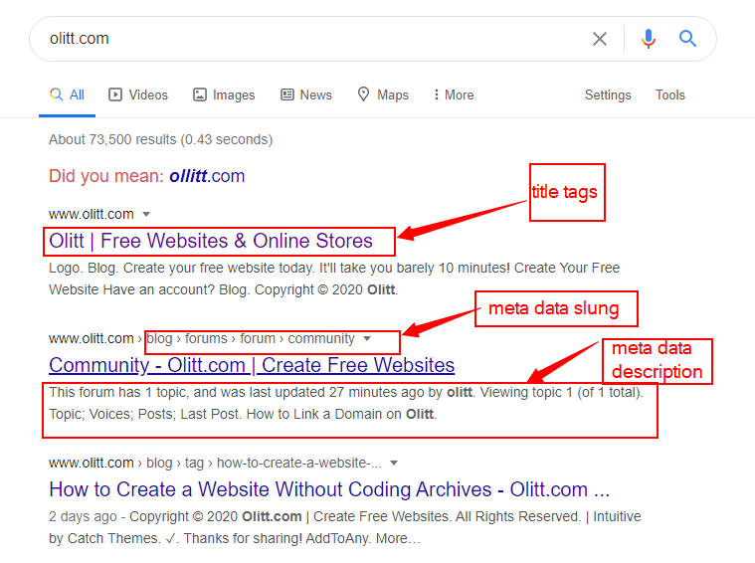Expand the arrow after the community breadcrumb
Screen dimensions: 755x563
pos(367,339)
